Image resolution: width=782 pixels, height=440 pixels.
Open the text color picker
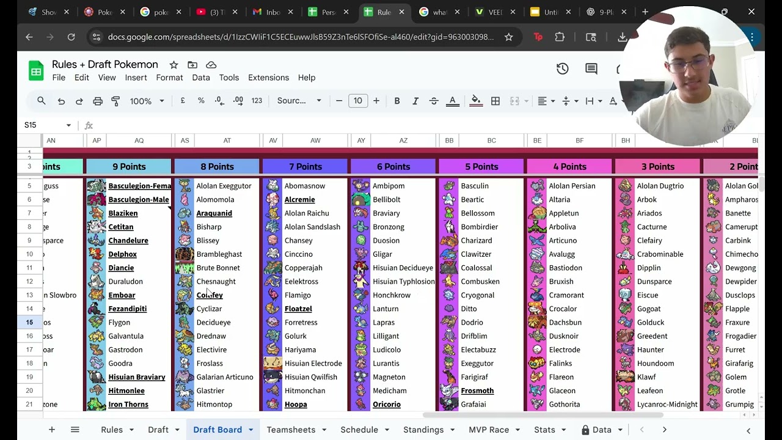tap(453, 101)
